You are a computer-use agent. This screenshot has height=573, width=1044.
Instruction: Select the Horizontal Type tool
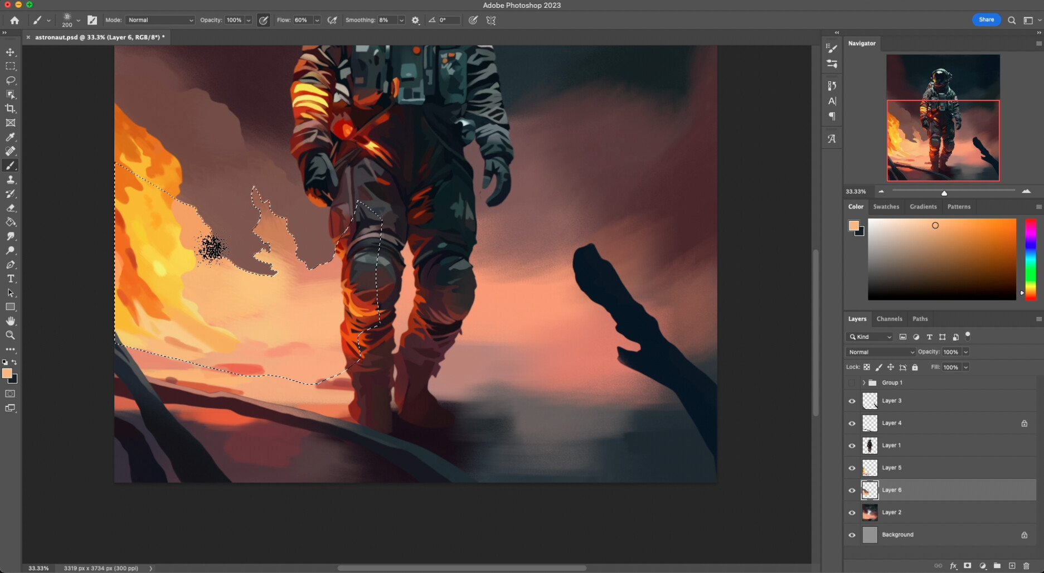10,279
